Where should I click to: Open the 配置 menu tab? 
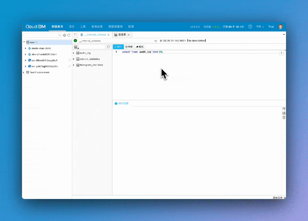[x=131, y=27]
